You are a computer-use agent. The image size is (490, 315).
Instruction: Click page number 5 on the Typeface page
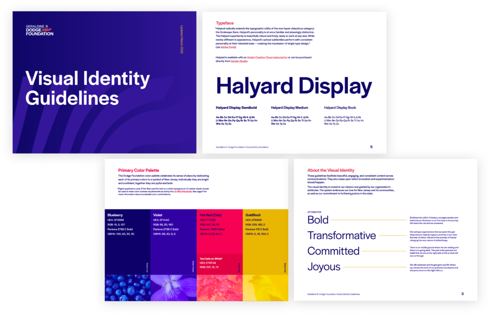point(371,147)
